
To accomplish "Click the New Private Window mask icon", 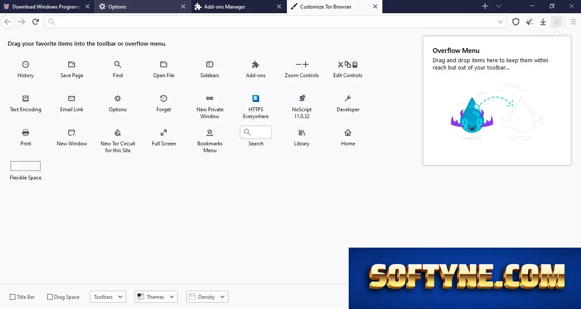I will [x=210, y=98].
